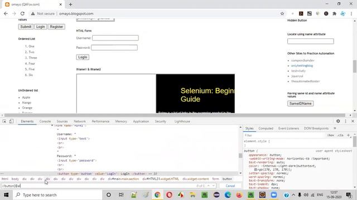Image resolution: width=357 pixels, height=200 pixels.
Task: Bookmark this page with the star icon
Action: (282, 13)
